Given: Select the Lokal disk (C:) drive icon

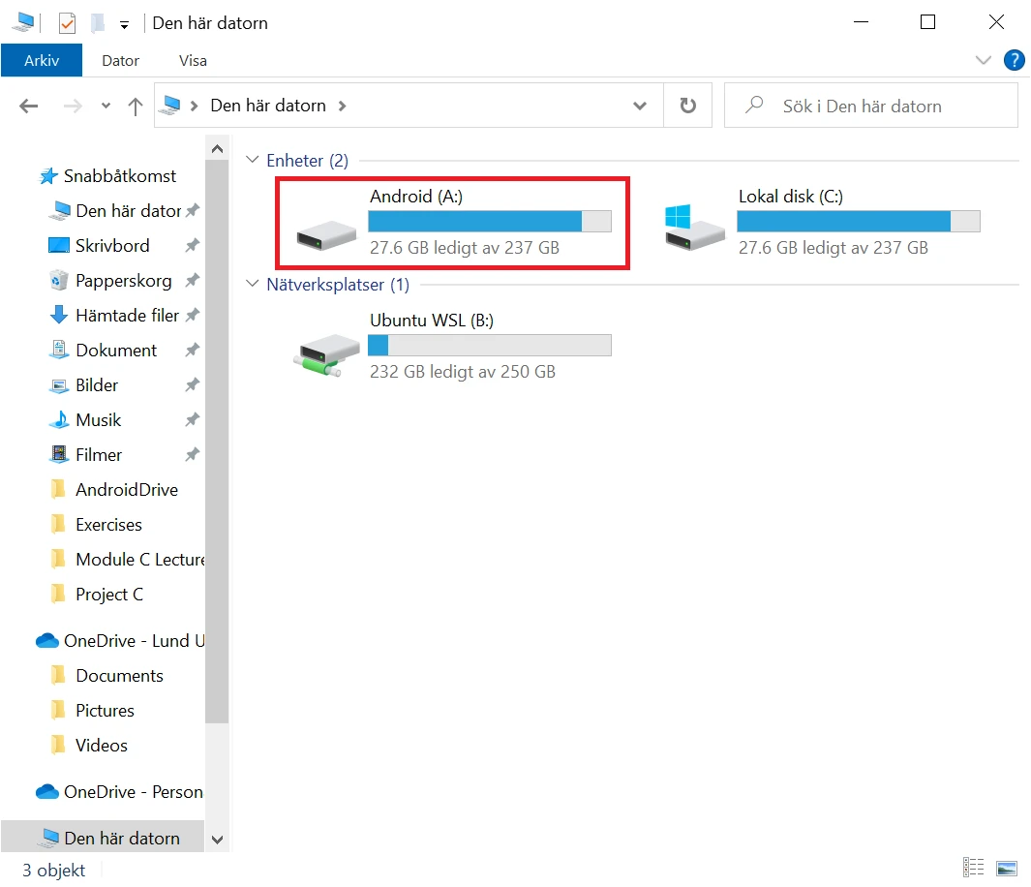Looking at the screenshot, I should pos(694,227).
